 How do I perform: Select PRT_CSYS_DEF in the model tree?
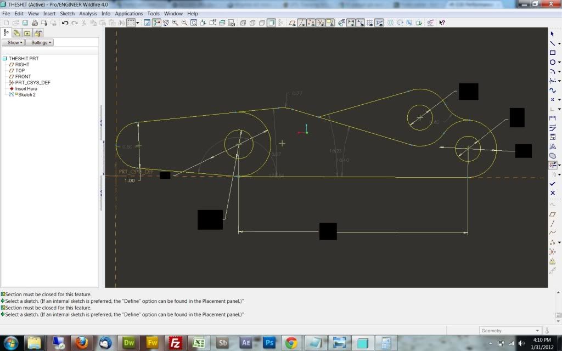tap(32, 82)
